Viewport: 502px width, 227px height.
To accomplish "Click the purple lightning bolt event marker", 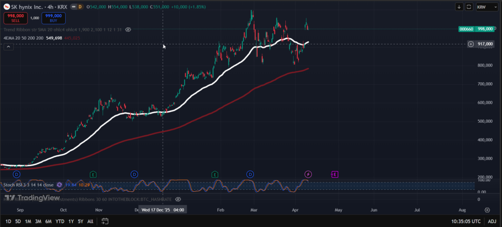I will [x=308, y=174].
